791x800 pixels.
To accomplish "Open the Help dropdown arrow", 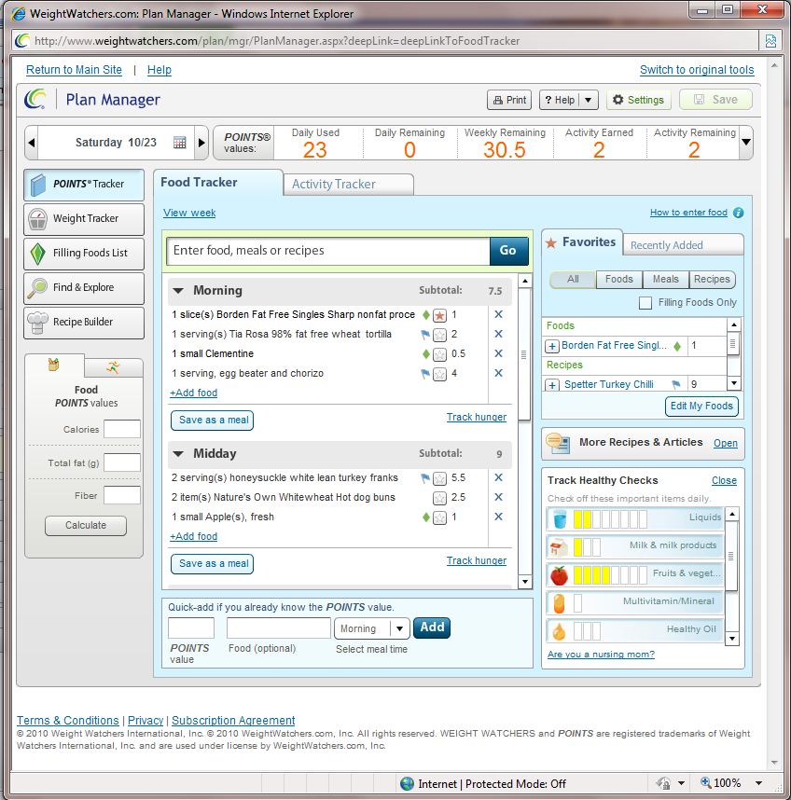I will click(x=589, y=100).
